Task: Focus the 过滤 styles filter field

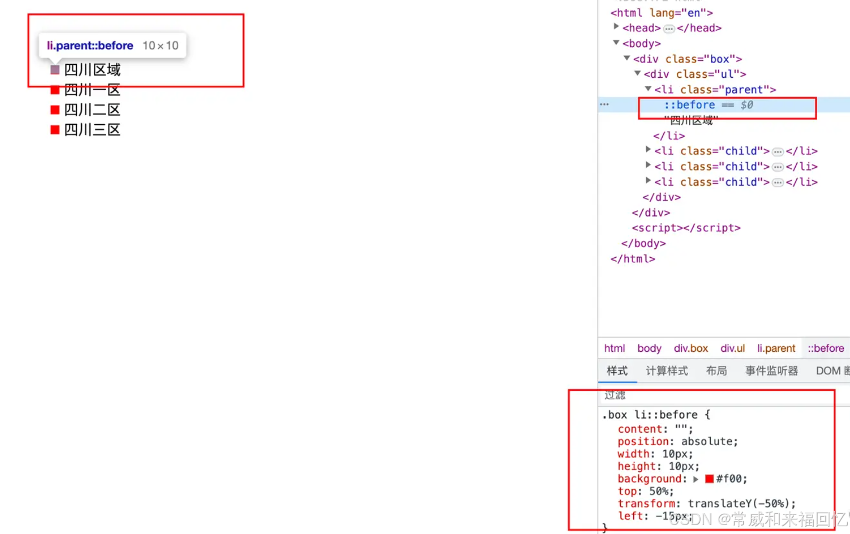Action: pyautogui.click(x=724, y=395)
